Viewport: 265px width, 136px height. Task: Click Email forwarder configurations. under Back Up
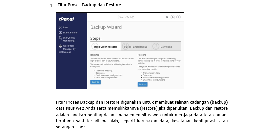[109, 75]
